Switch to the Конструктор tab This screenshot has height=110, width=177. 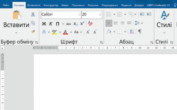coord(51,5)
